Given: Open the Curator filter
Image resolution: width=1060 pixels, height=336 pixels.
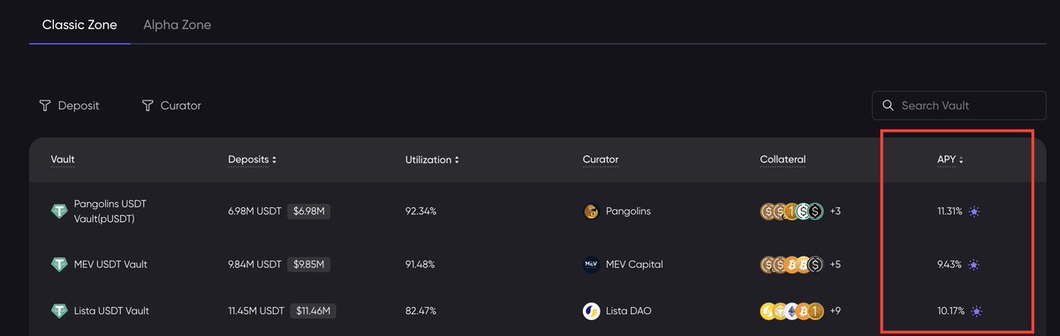Looking at the screenshot, I should coord(171,106).
